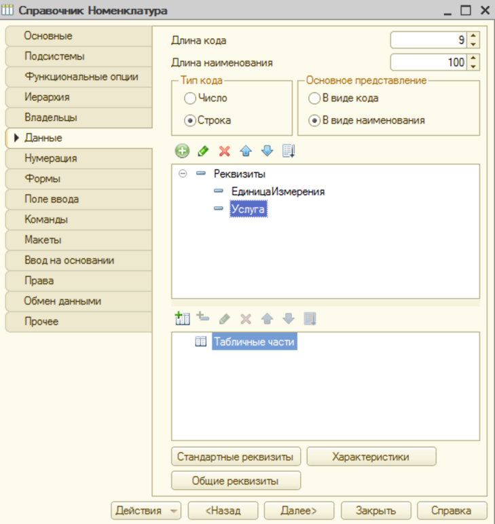Choose the В виде кода presentation option

(314, 98)
